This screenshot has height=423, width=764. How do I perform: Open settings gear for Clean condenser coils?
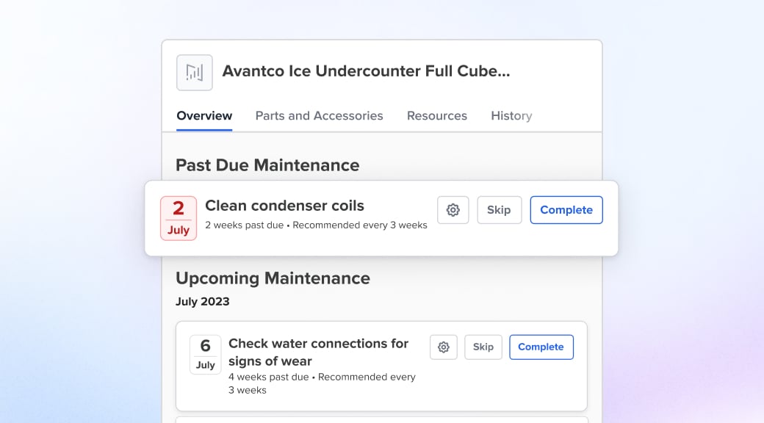[x=453, y=210]
